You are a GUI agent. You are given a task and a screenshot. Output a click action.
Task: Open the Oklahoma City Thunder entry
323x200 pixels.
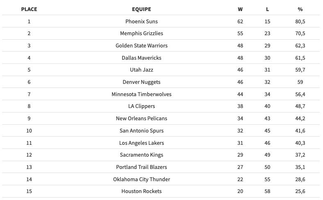click(x=141, y=179)
